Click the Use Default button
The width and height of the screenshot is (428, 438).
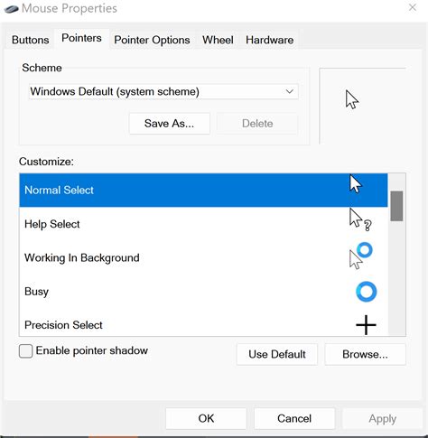277,354
